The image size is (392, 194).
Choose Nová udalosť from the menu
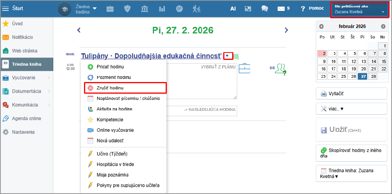124,141
